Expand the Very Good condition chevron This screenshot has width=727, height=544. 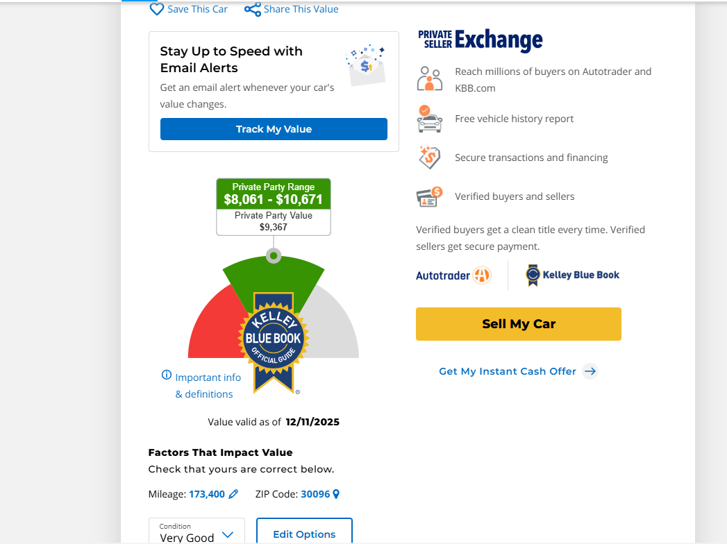click(x=228, y=535)
